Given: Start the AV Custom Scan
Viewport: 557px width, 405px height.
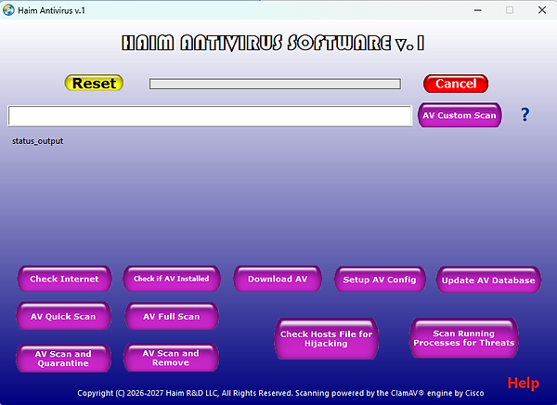Looking at the screenshot, I should (x=460, y=115).
